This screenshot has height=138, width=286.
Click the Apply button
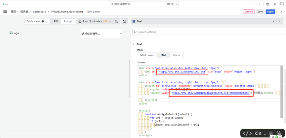coord(270,12)
